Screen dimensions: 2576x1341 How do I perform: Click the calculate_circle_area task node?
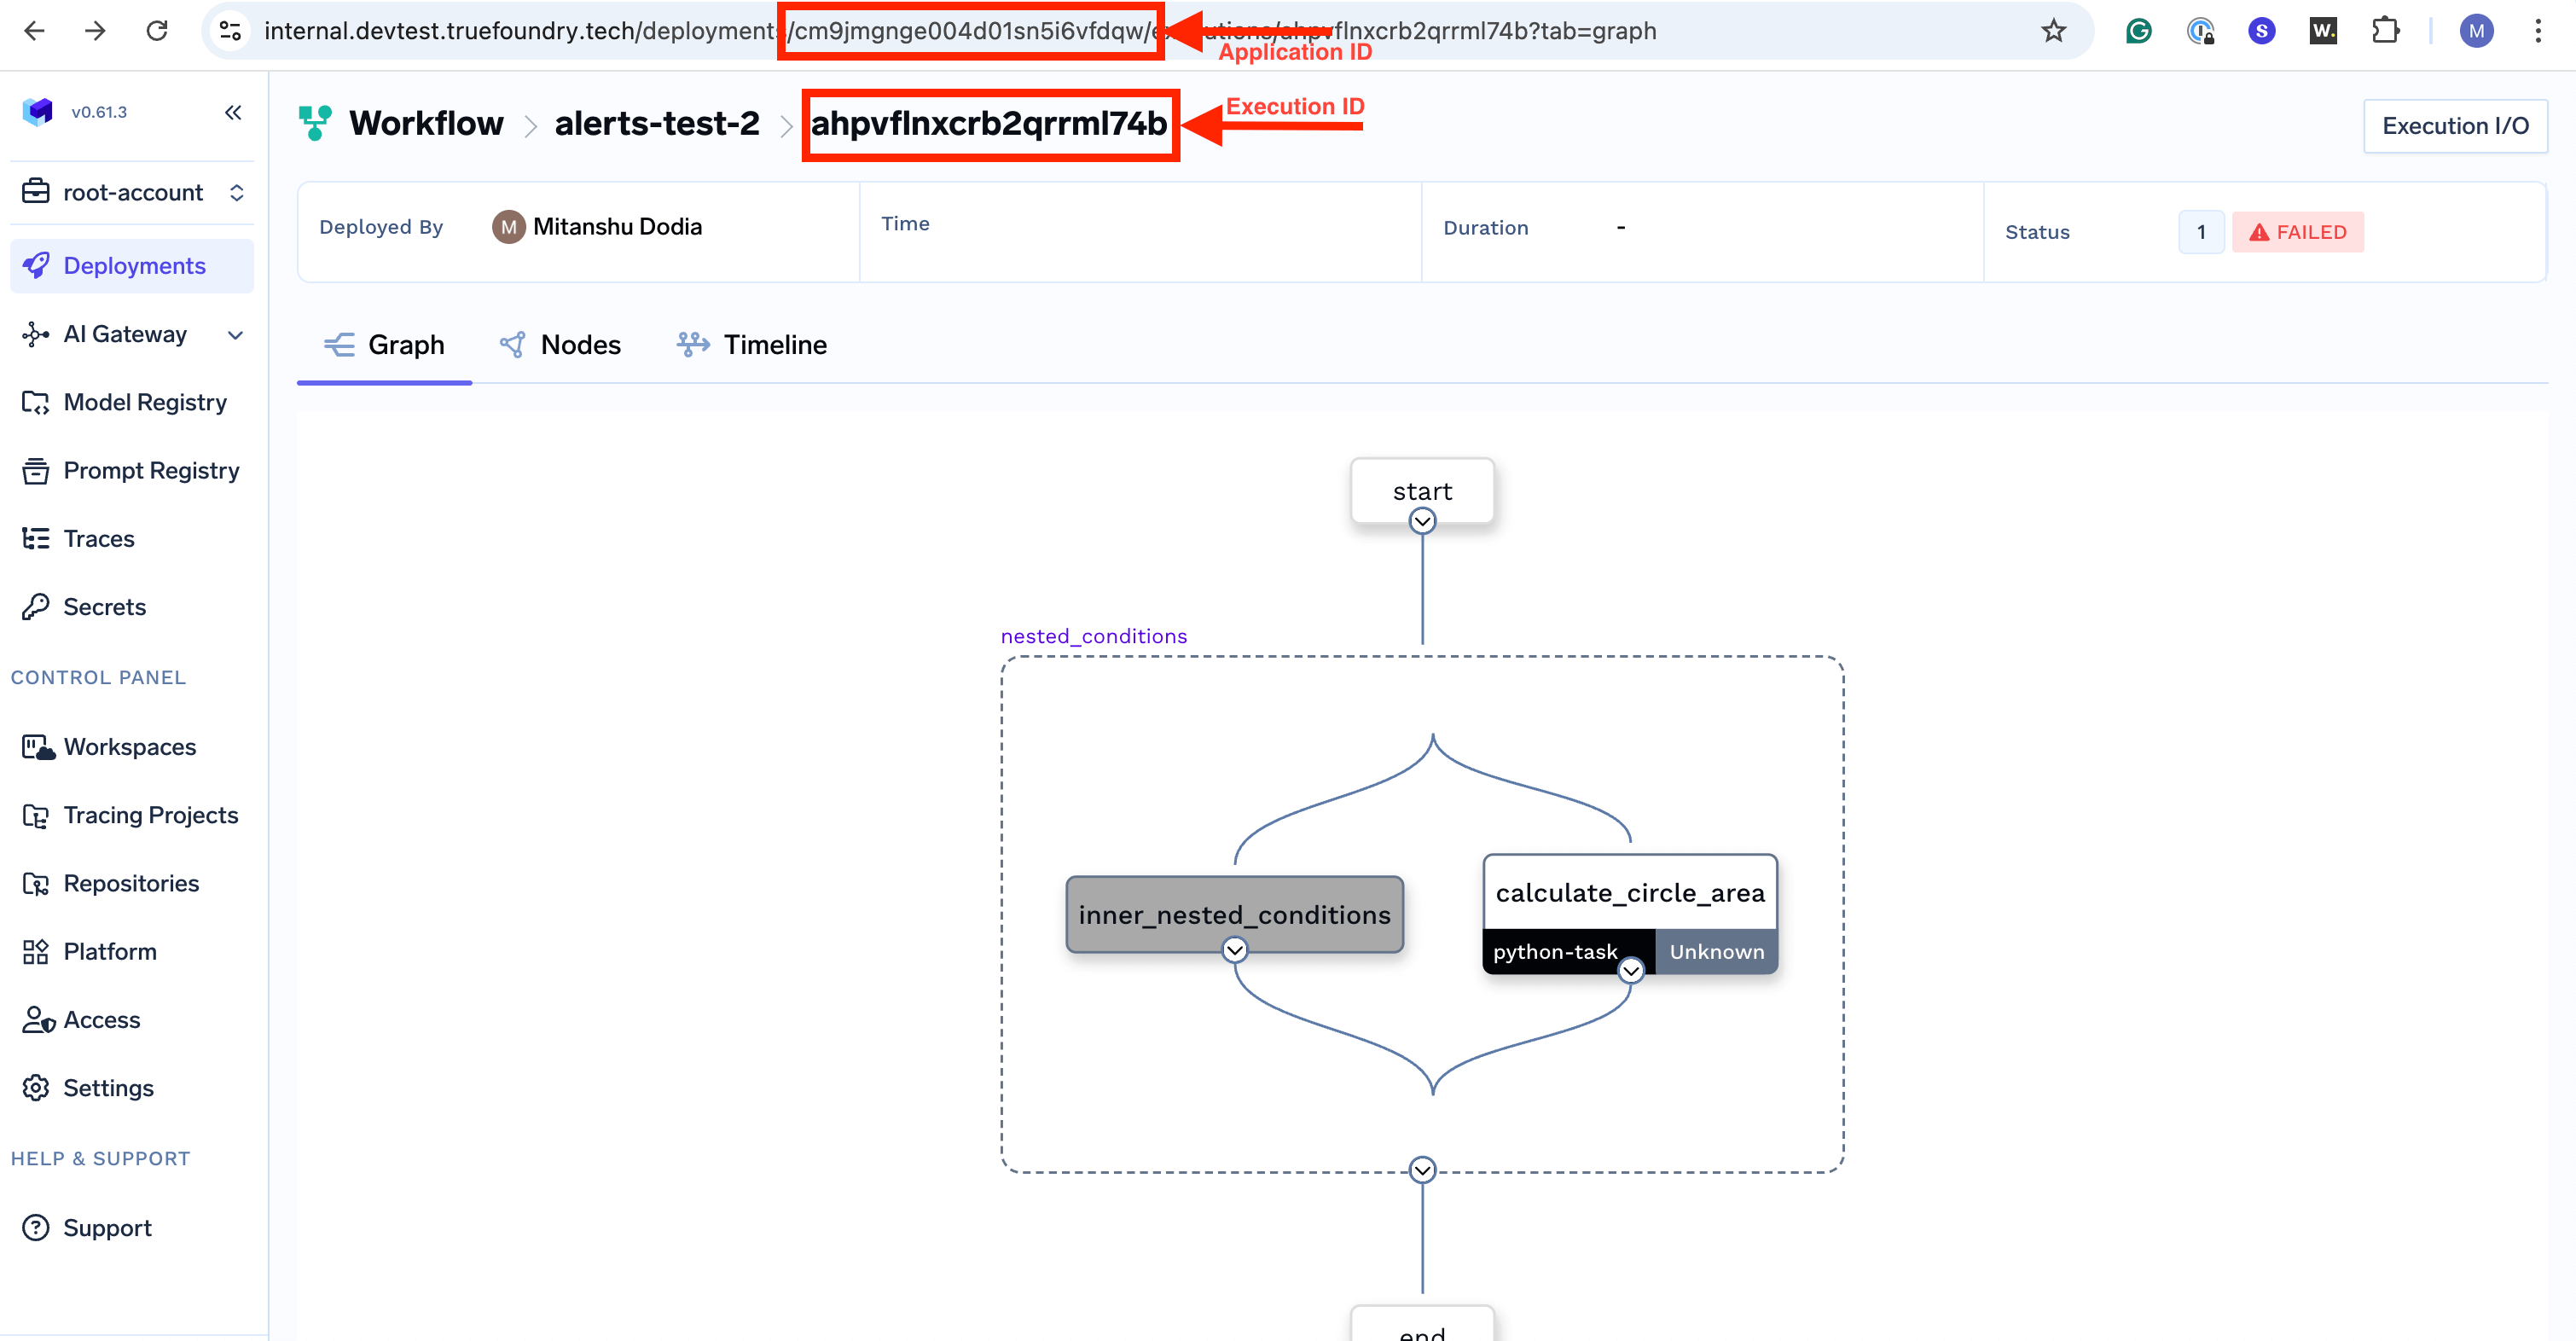pyautogui.click(x=1629, y=892)
